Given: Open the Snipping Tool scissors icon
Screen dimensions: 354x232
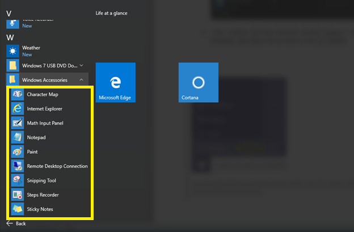Looking at the screenshot, I should tap(18, 180).
